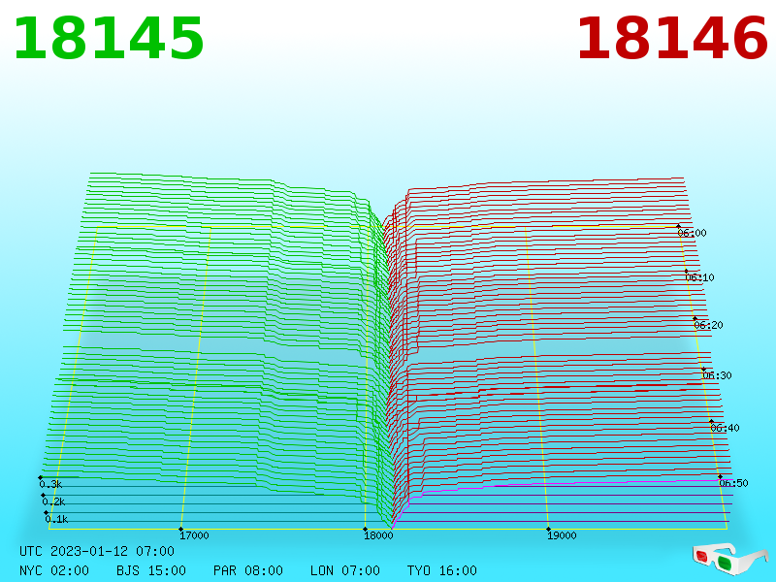
Task: Click the NYC 02:00 time label
Action: [54, 570]
